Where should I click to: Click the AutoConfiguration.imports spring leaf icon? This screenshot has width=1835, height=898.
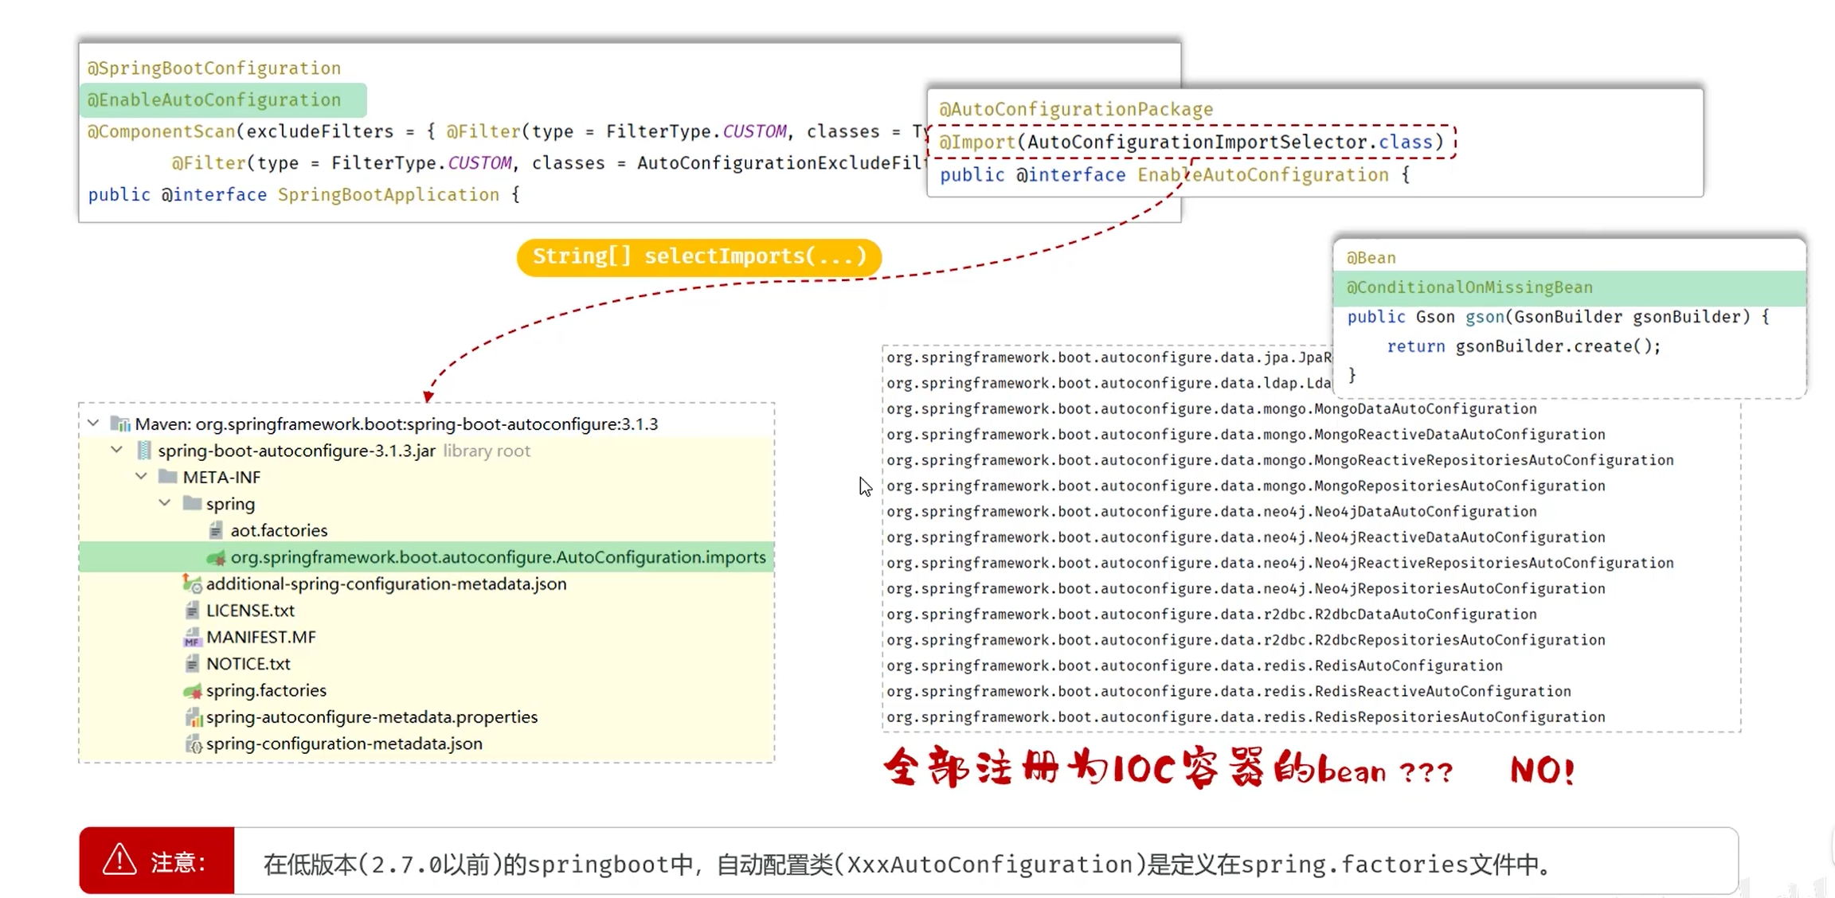(x=216, y=557)
